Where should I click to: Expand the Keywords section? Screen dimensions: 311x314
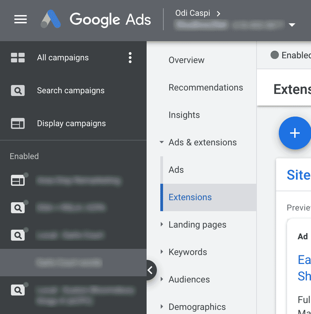[161, 252]
